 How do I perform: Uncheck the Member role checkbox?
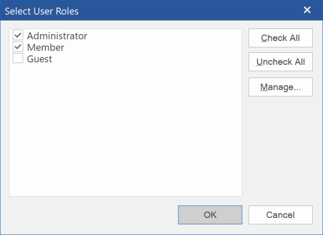coord(18,47)
